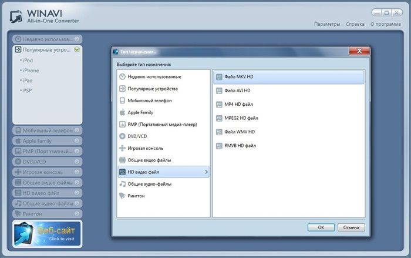Expand the Игровая консоль sidebar section arrow
Viewport: 411px width, 258px height.
(x=77, y=172)
